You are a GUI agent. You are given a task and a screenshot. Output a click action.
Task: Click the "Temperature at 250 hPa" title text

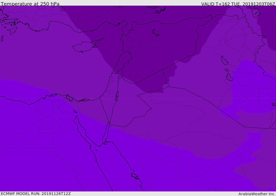coord(30,4)
